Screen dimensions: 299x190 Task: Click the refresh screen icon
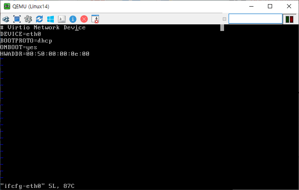click(x=39, y=19)
